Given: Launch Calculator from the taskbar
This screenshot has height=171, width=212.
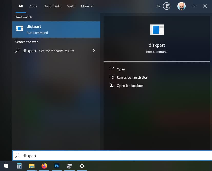Looking at the screenshot, I should 19,166.
